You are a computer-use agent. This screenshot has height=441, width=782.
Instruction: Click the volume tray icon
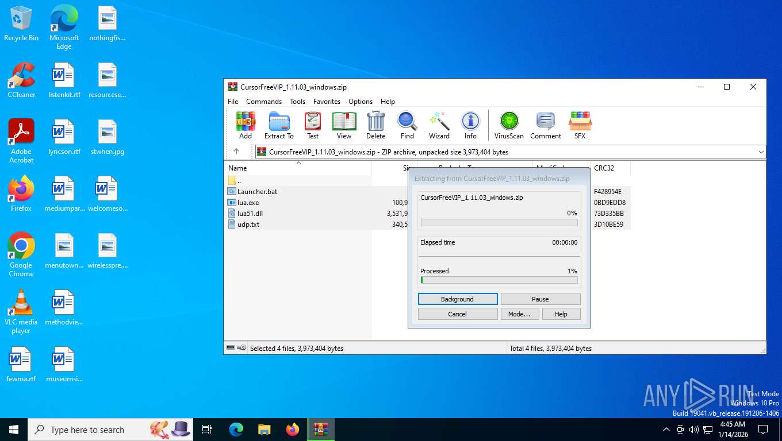[693, 430]
